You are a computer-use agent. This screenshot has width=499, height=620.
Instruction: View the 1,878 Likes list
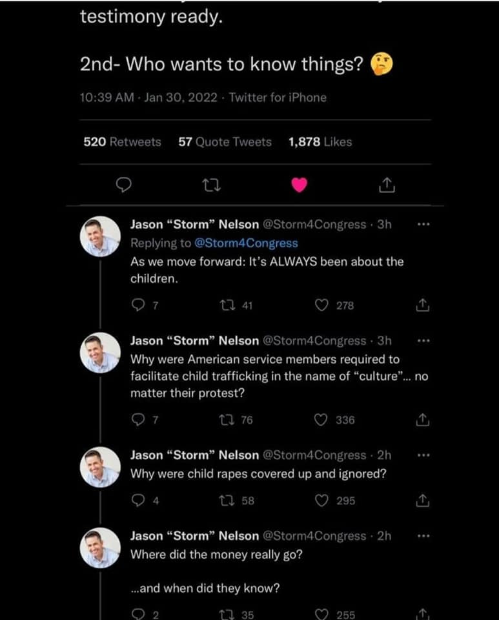coord(320,141)
